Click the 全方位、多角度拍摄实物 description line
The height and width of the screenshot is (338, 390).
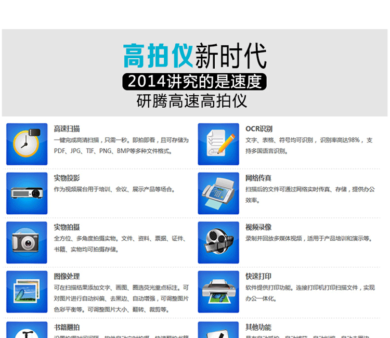120,239
